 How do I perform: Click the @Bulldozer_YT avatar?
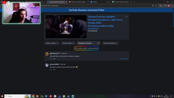(x=47, y=54)
